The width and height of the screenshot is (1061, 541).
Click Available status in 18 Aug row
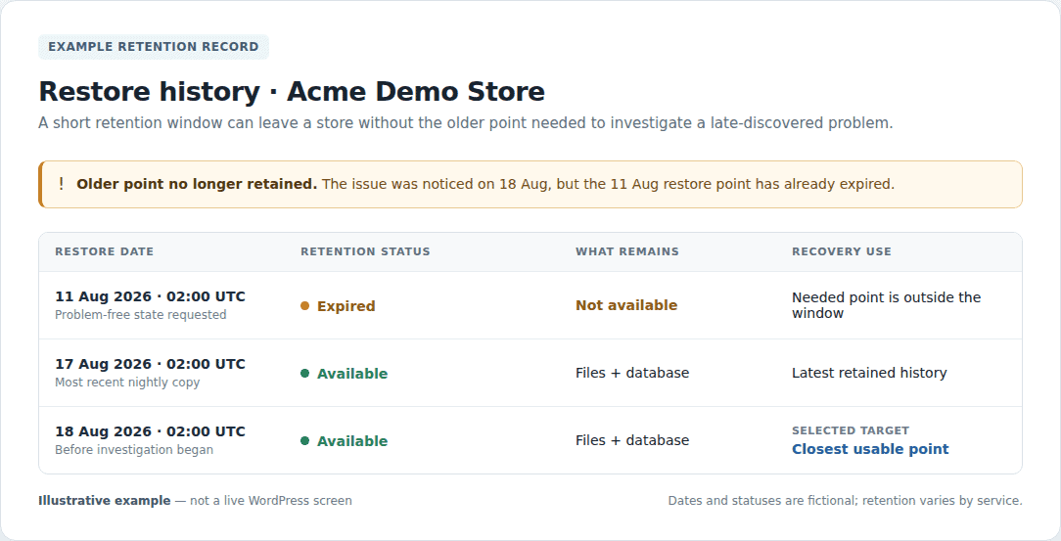(352, 441)
